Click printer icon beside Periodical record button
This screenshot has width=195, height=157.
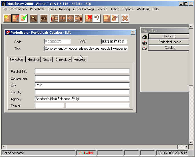click(x=144, y=43)
